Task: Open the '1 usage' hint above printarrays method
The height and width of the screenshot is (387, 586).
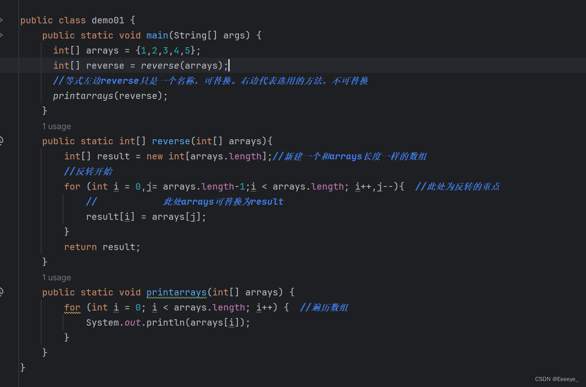Action: 57,278
